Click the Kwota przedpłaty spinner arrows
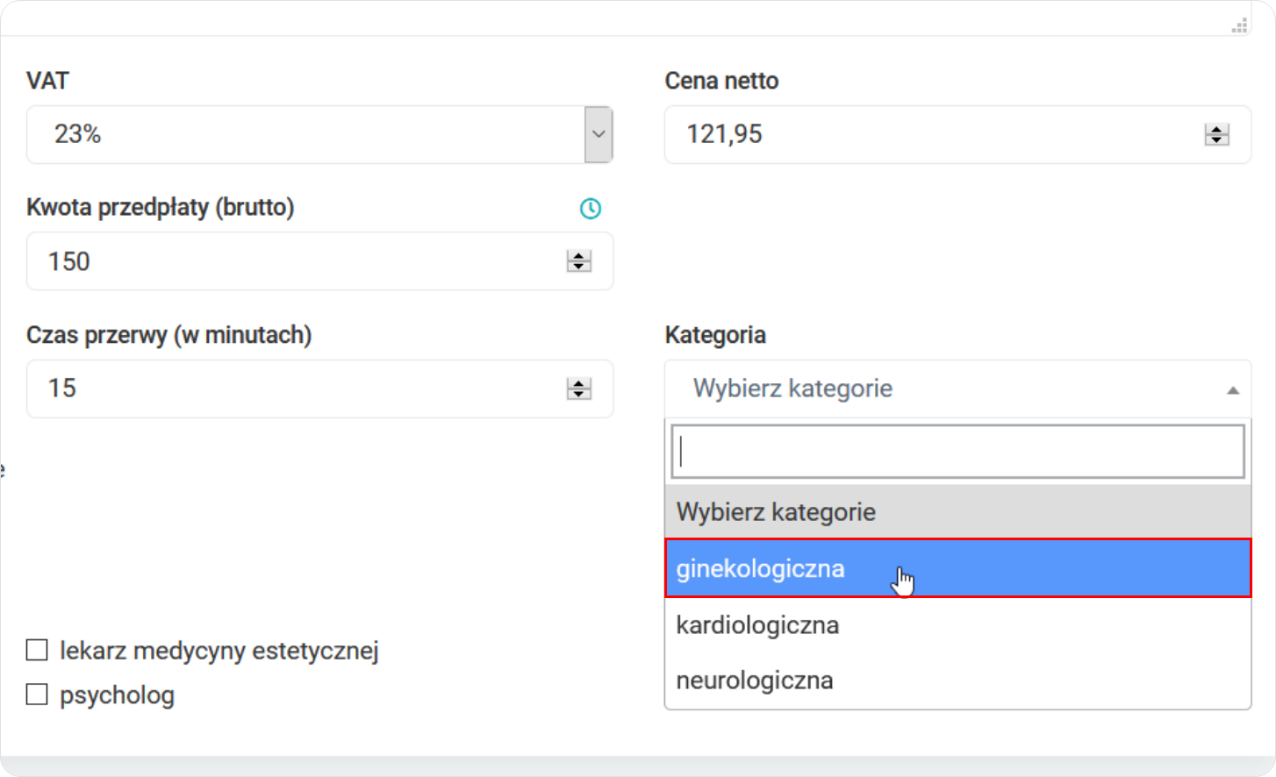 pos(579,261)
